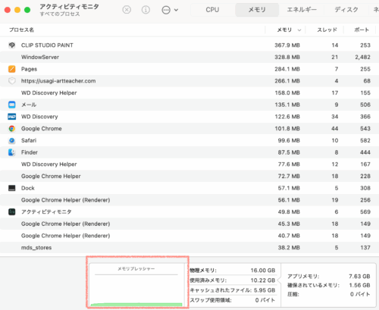
Task: Select the WD Discovery Helper 77.6 MB row
Action: coord(189,164)
